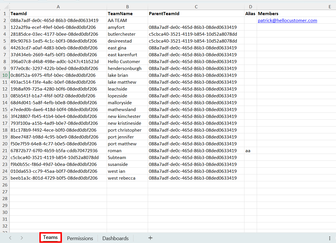The height and width of the screenshot is (243, 336).
Task: Go to next sheet with right arrow
Action: [x=22, y=238]
